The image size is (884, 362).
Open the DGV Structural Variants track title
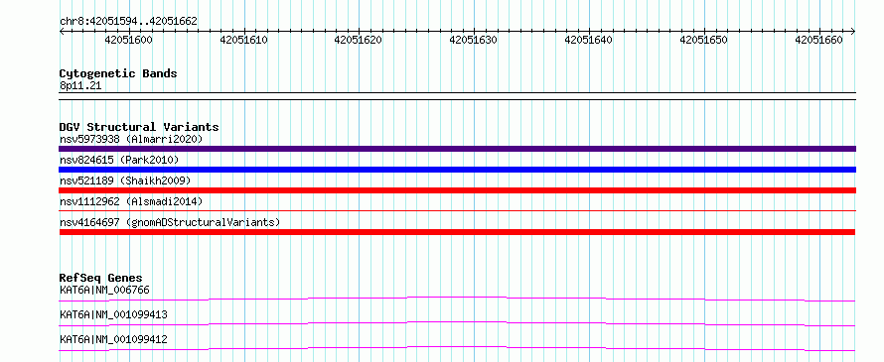139,127
